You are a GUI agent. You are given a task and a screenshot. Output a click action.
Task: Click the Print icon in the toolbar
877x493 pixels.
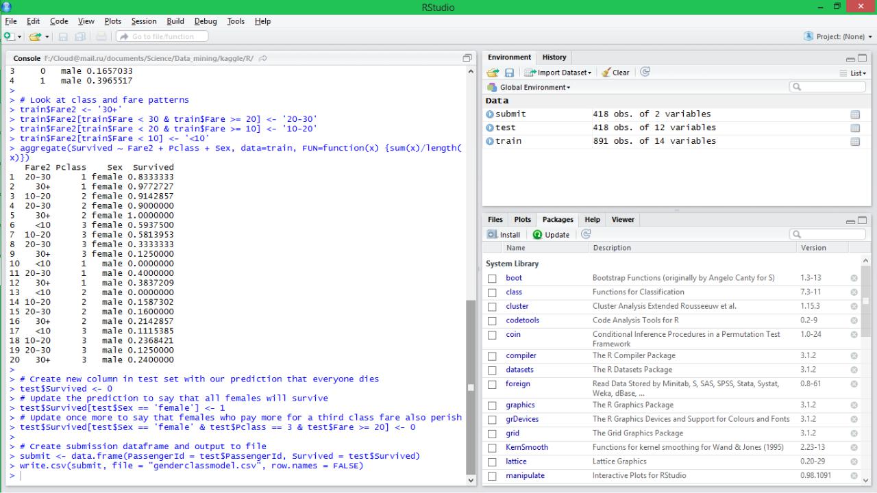point(101,36)
